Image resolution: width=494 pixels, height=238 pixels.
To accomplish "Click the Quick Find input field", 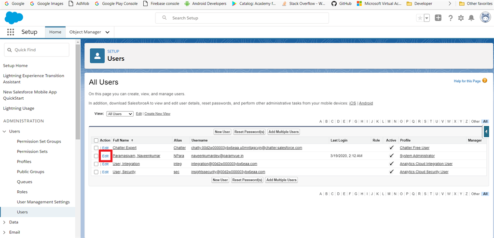I will point(37,50).
